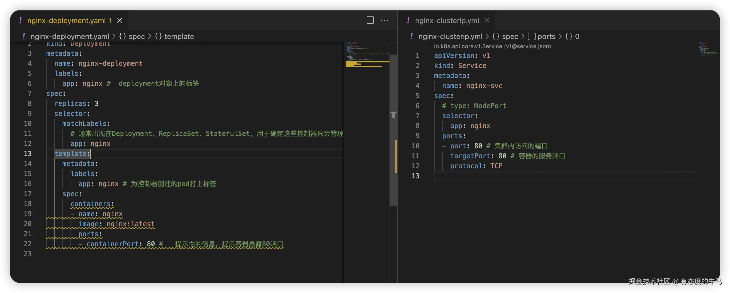The width and height of the screenshot is (730, 293).
Task: Open the more actions ellipsis menu
Action: [x=384, y=20]
